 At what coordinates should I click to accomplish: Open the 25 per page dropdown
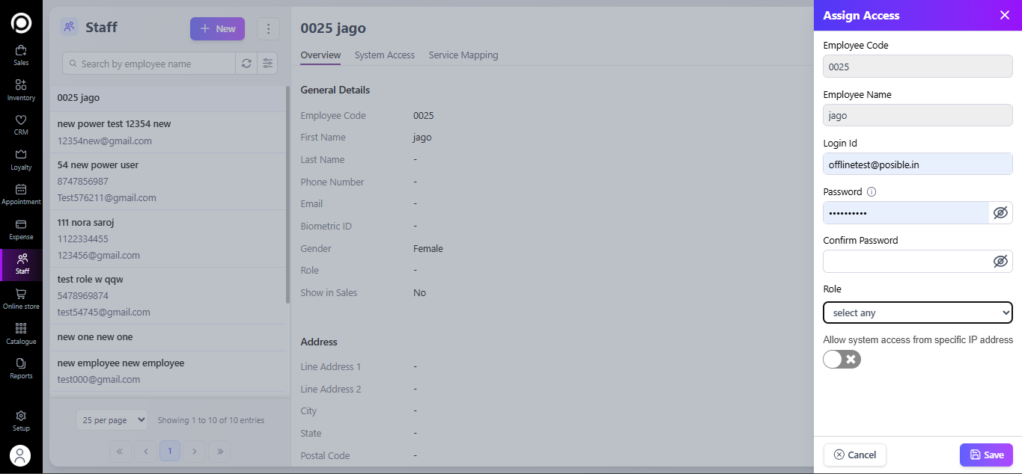pyautogui.click(x=112, y=420)
